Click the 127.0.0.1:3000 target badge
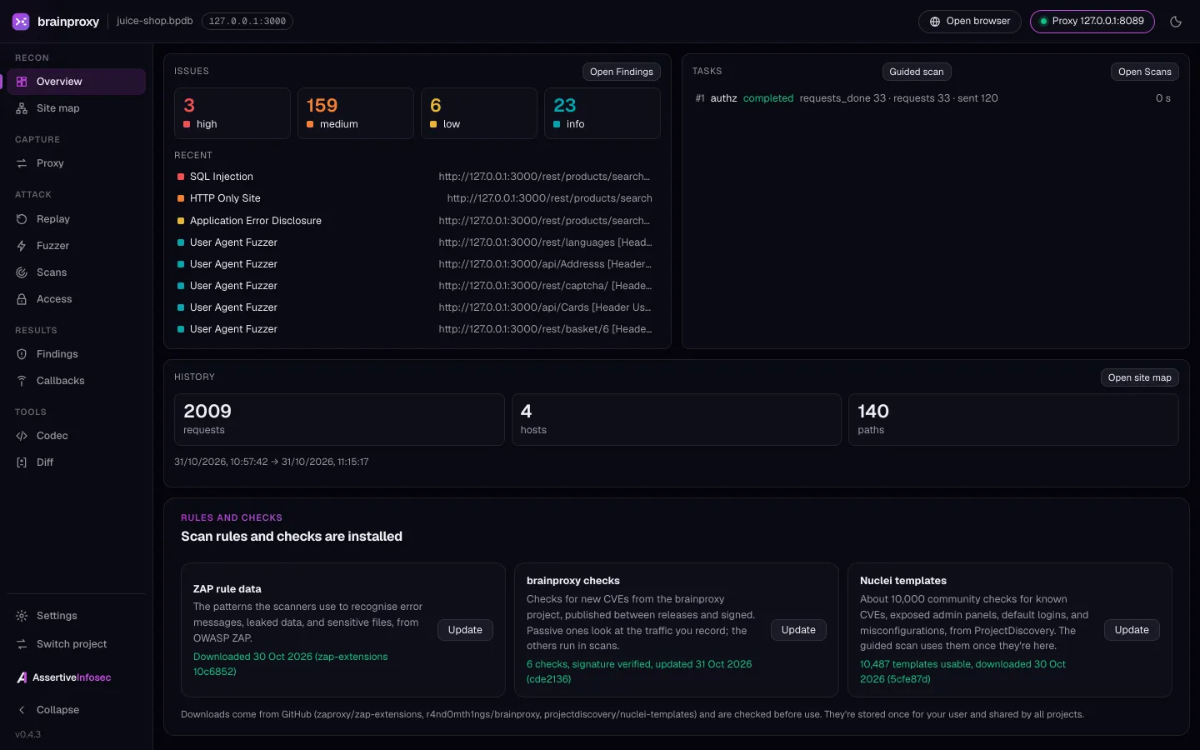The image size is (1200, 750). point(247,22)
